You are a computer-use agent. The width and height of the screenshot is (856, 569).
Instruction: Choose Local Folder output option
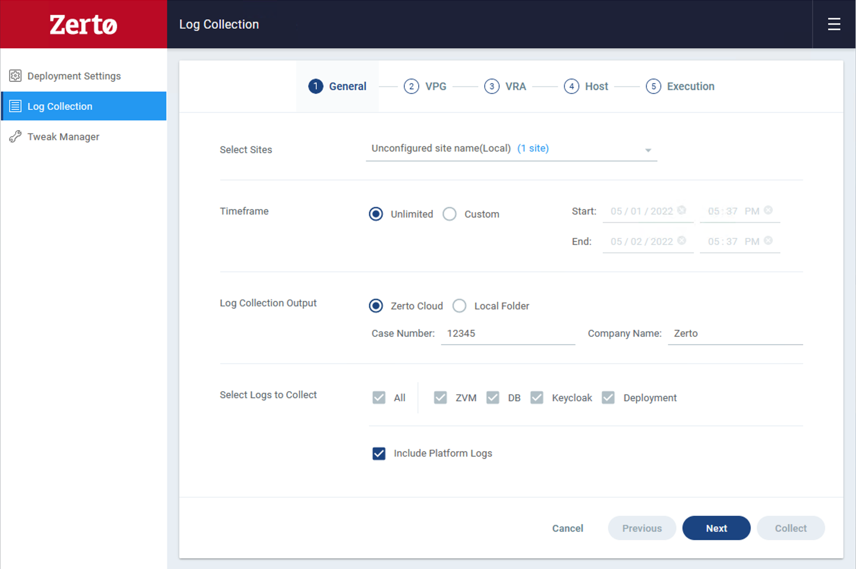point(459,306)
